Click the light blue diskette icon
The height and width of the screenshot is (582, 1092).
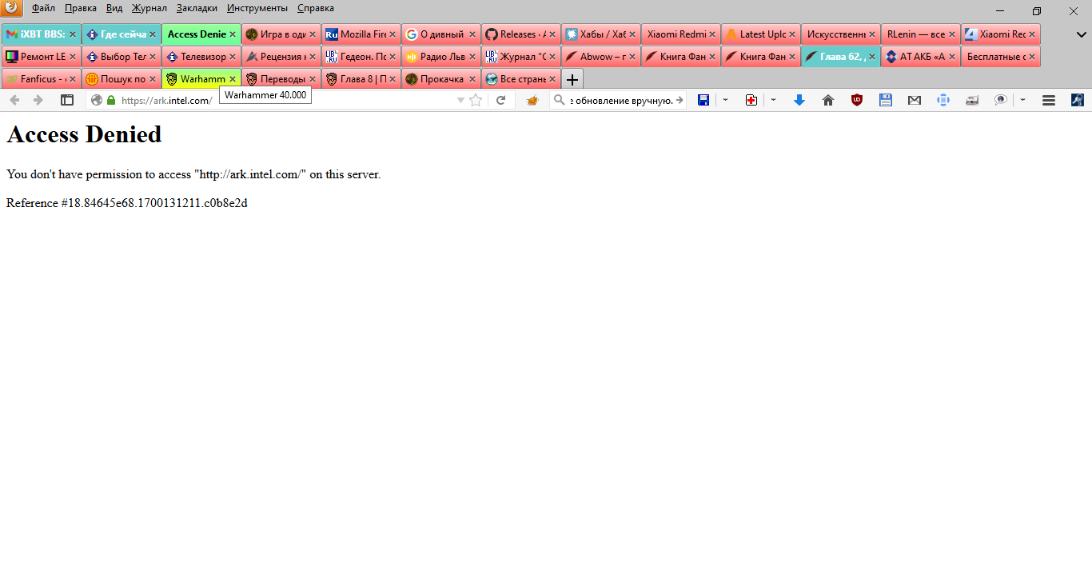886,100
